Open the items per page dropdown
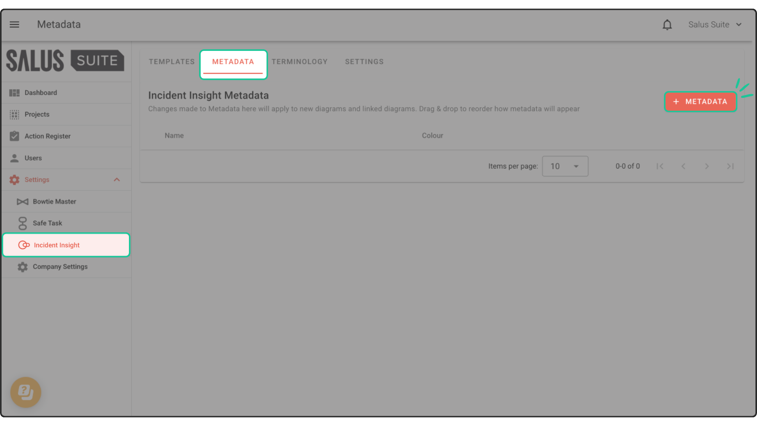 click(x=565, y=166)
